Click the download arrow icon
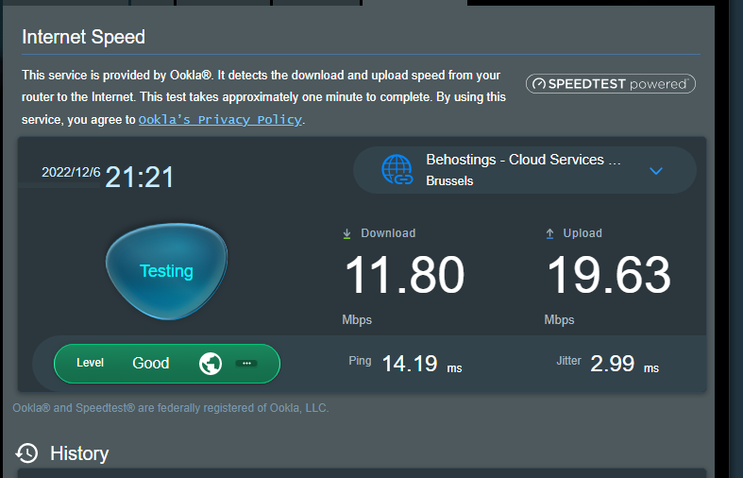Viewport: 743px width, 478px height. (347, 233)
